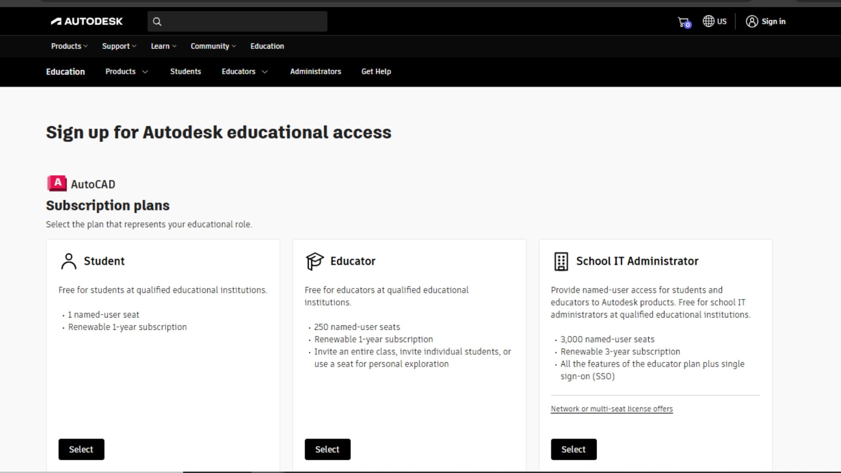Expand the top Products dropdown
The image size is (841, 473).
pyautogui.click(x=69, y=46)
